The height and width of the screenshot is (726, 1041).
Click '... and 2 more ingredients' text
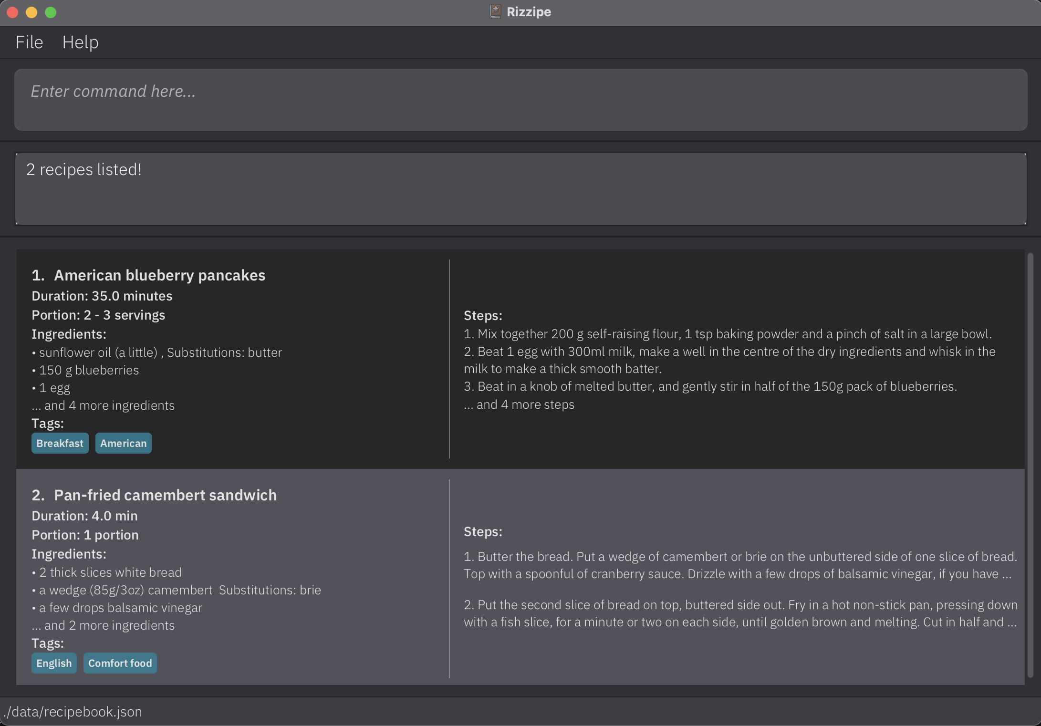click(x=103, y=625)
